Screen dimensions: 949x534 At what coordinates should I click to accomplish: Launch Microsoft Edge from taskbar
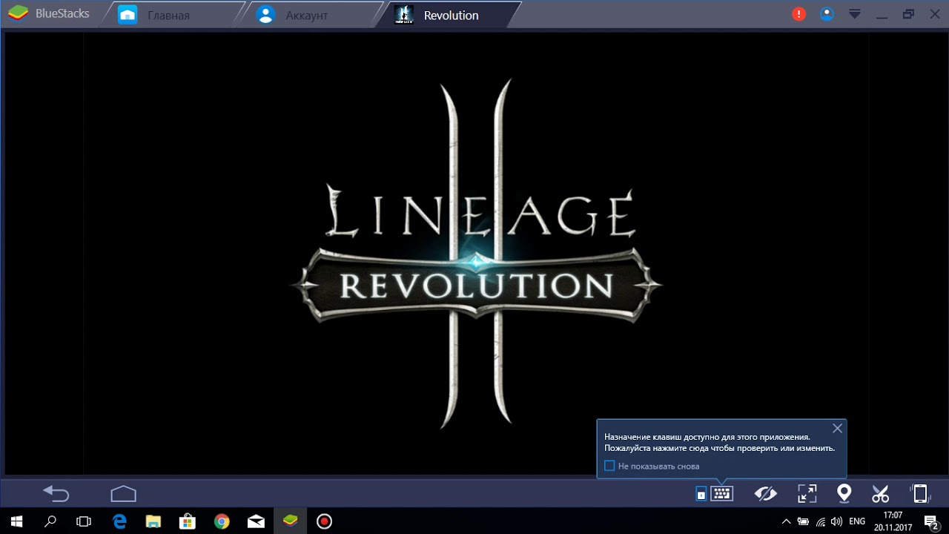119,521
